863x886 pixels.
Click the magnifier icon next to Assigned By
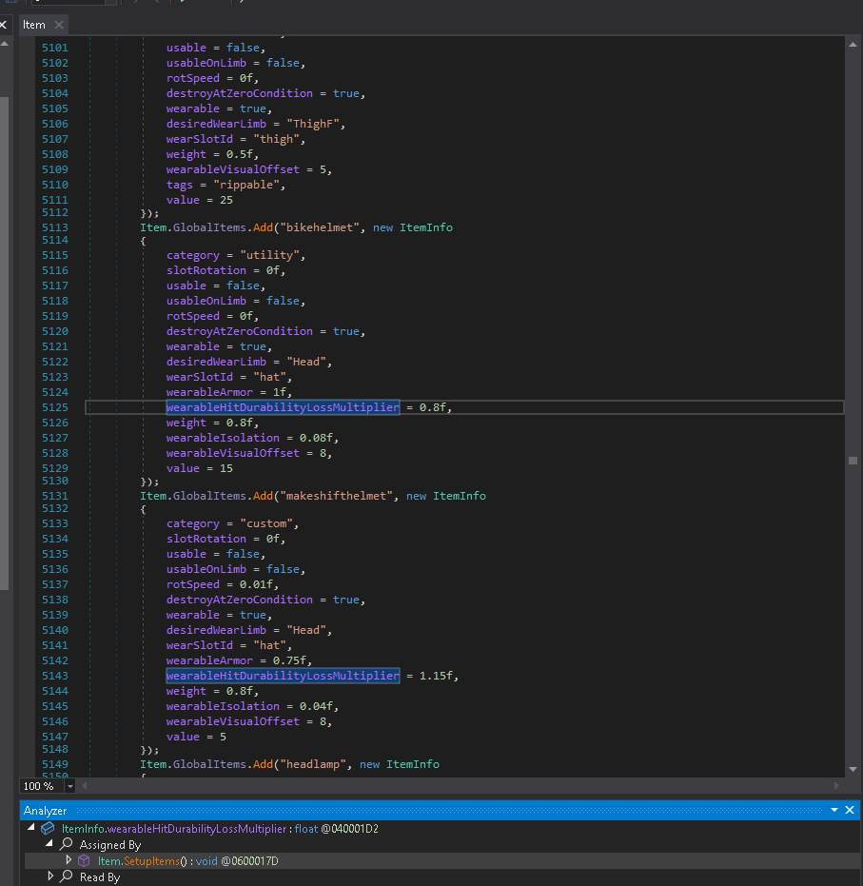pos(67,844)
